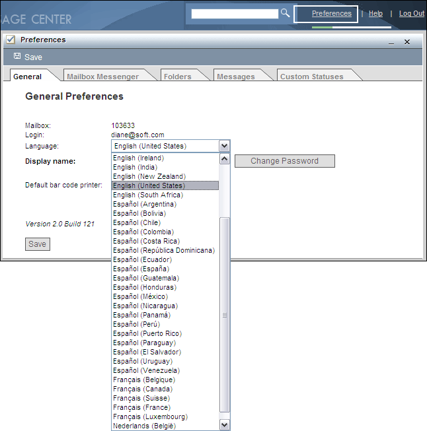Switch to the Mailbox Messenger tab
Screen dimensions: 427x431
click(x=102, y=77)
